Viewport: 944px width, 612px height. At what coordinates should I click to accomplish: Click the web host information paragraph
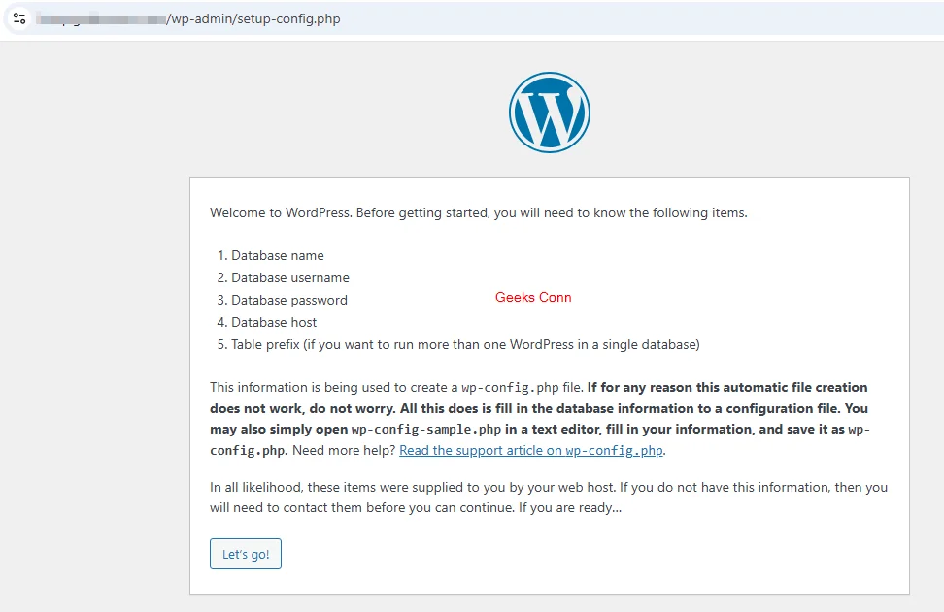(549, 497)
